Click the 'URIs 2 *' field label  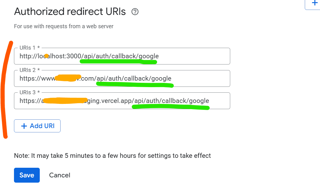point(30,70)
